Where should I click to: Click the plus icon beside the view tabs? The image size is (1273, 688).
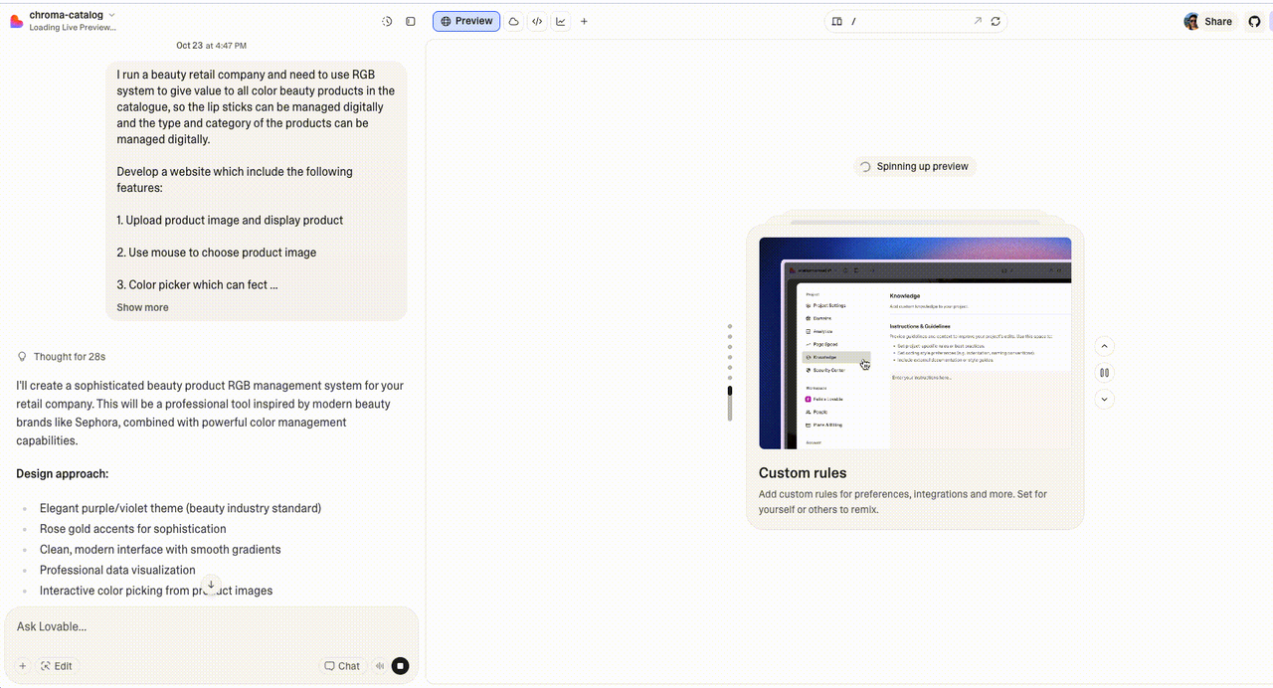pyautogui.click(x=584, y=21)
